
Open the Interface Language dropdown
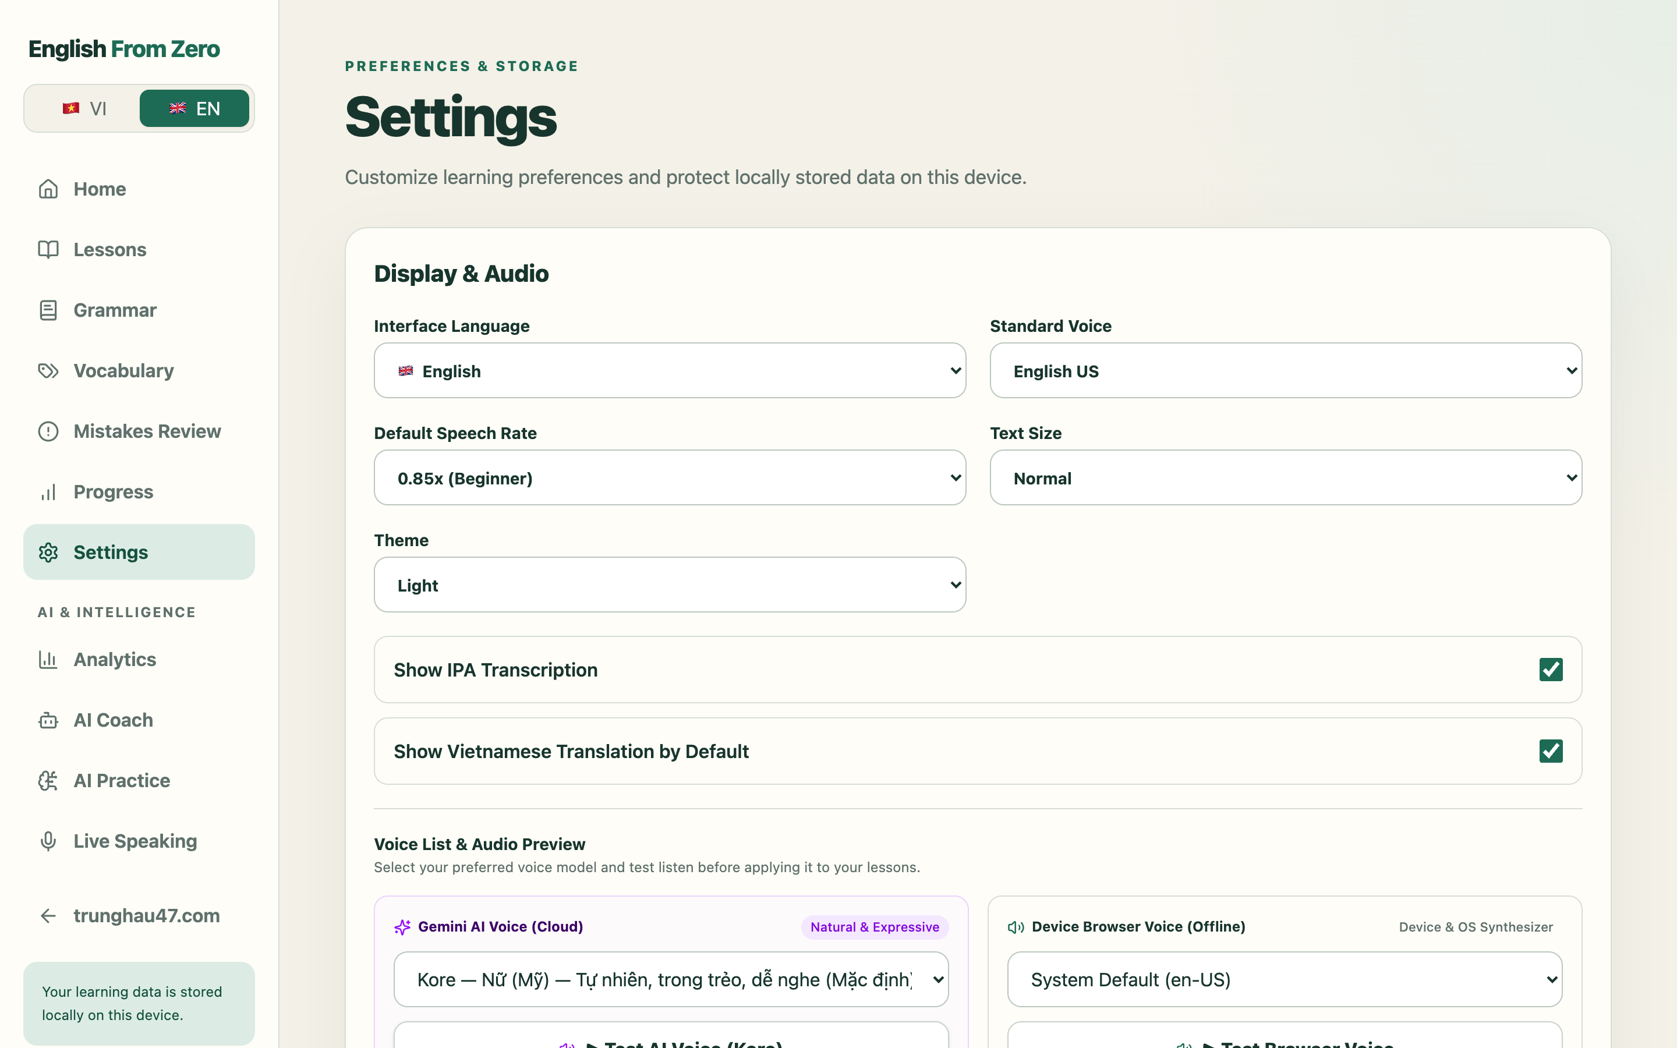coord(670,370)
